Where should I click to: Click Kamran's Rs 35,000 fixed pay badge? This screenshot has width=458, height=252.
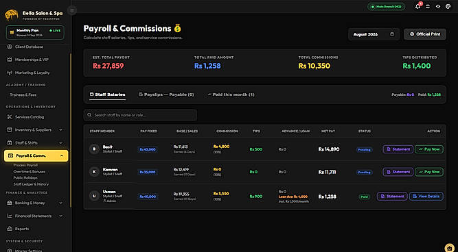pyautogui.click(x=148, y=172)
